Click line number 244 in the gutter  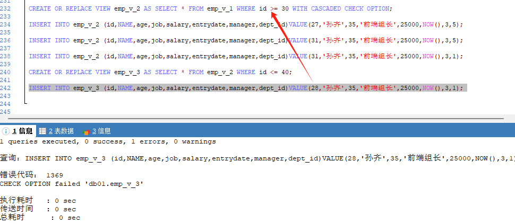(x=5, y=104)
